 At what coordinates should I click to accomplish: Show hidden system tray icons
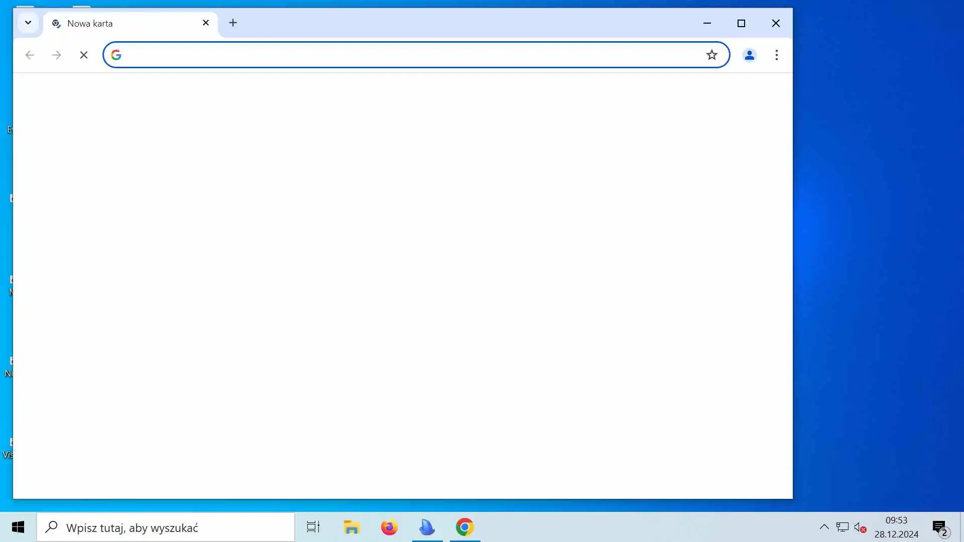pos(824,527)
